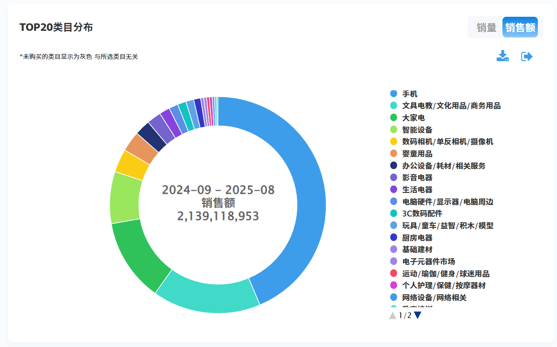Viewport: 557px width, 347px height.
Task: Toggle 智能设备 legend item
Action: 411,130
